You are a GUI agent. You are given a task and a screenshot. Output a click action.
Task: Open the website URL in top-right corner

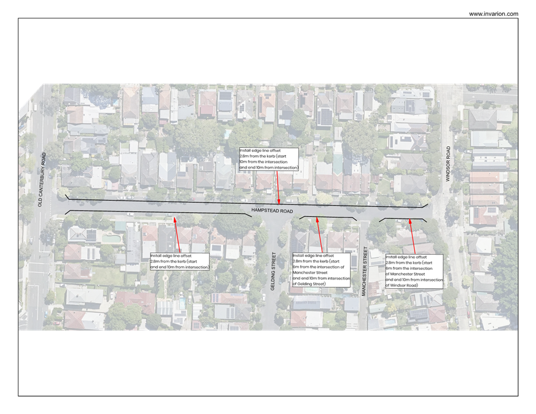coord(494,13)
